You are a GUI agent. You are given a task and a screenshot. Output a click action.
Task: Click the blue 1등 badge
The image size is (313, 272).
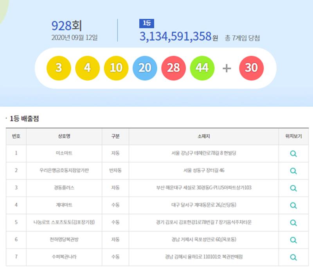pos(146,24)
